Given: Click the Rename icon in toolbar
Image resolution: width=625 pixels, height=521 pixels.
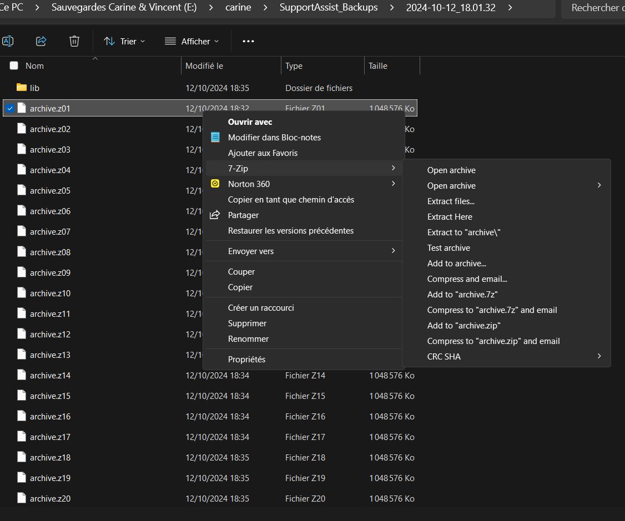Looking at the screenshot, I should click(8, 41).
